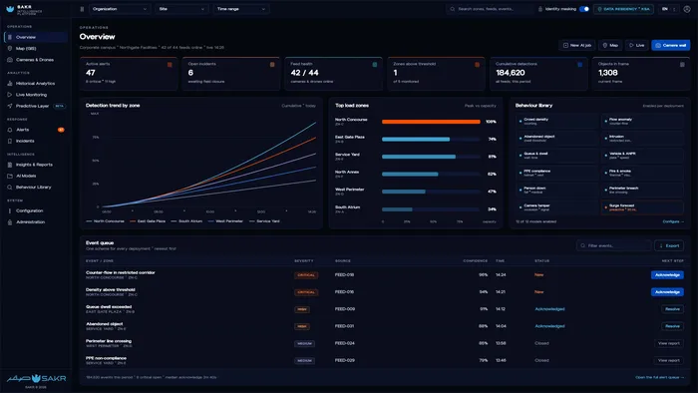Export the event queue
698x393 pixels.
pos(669,245)
